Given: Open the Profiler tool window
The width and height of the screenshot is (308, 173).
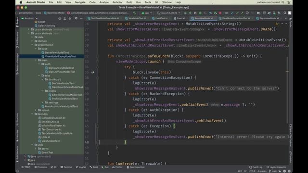Looking at the screenshot, I should point(117,167).
